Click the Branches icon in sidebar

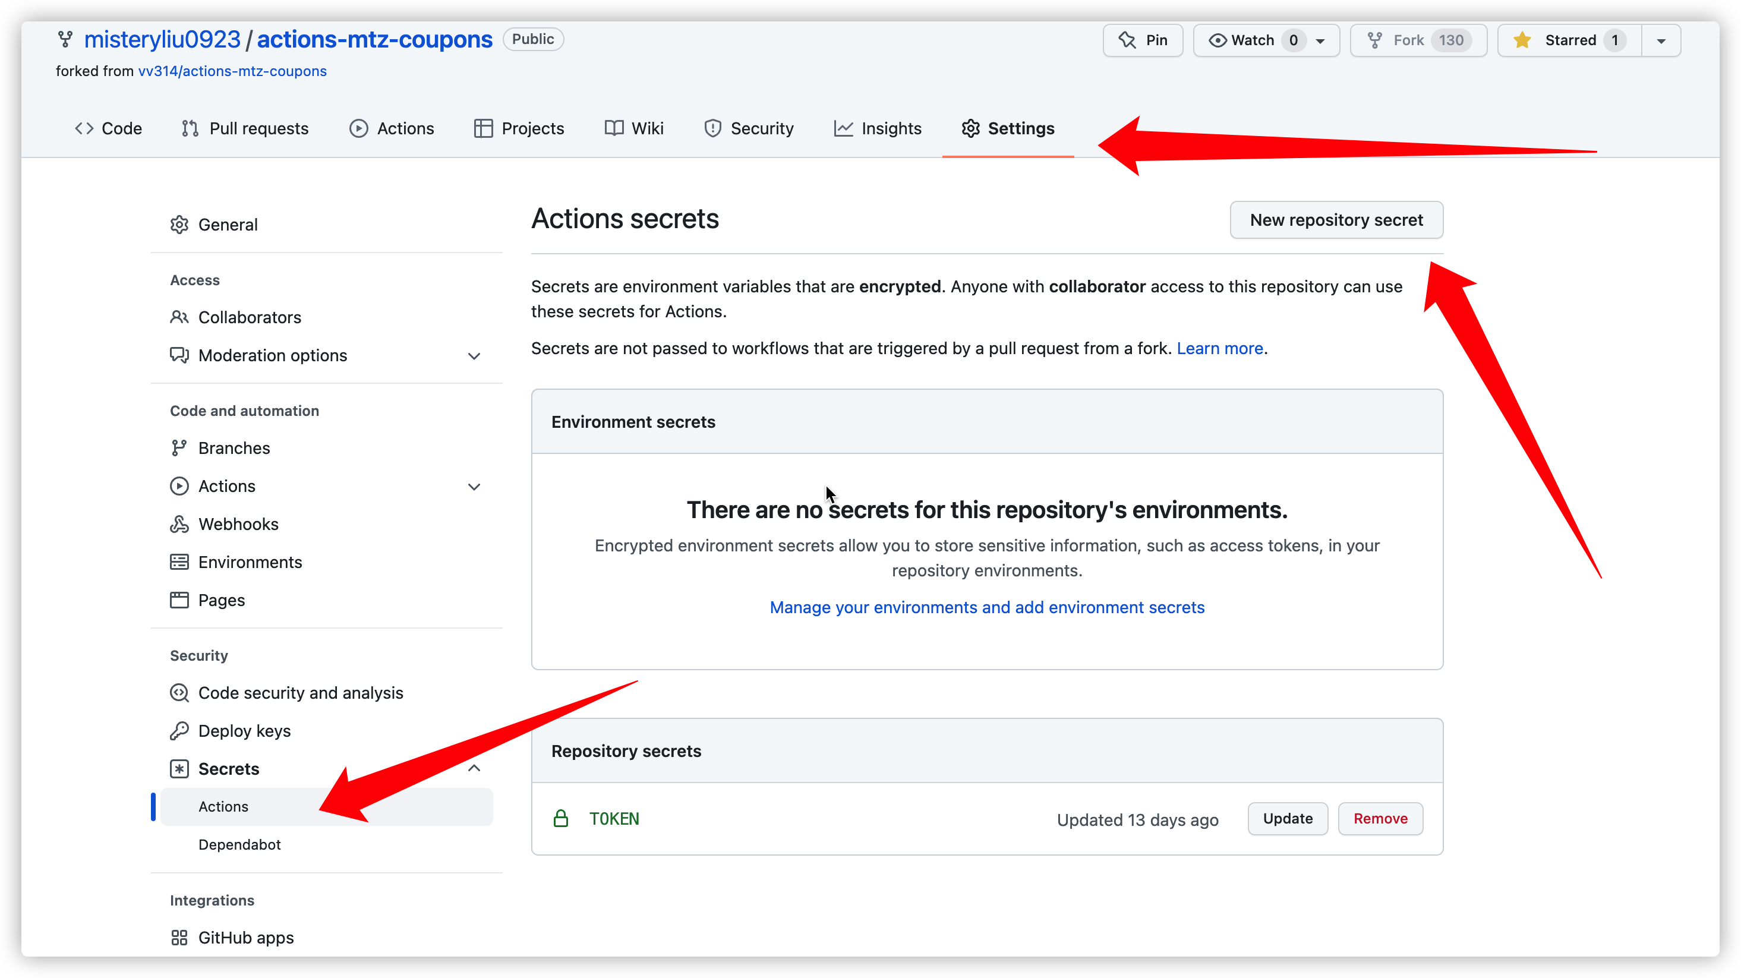[x=179, y=448]
